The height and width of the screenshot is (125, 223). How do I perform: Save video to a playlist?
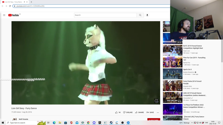[x=150, y=112]
